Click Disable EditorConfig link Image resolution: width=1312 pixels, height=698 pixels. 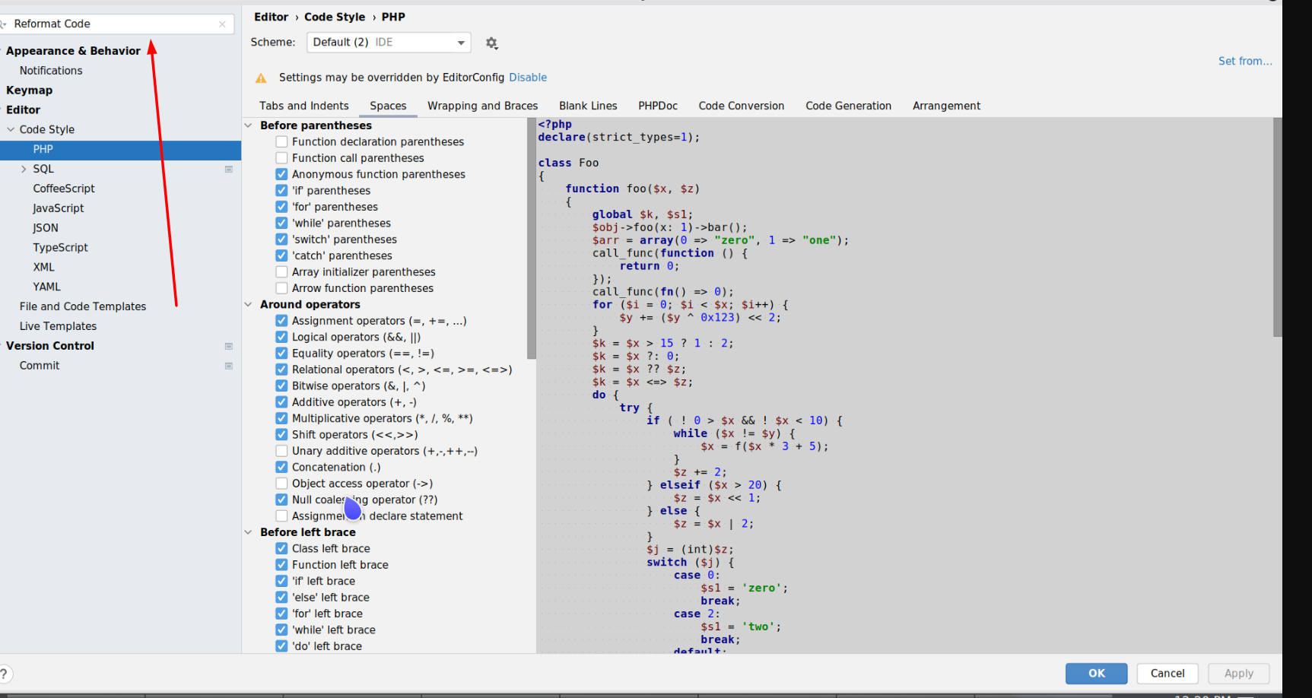click(528, 78)
